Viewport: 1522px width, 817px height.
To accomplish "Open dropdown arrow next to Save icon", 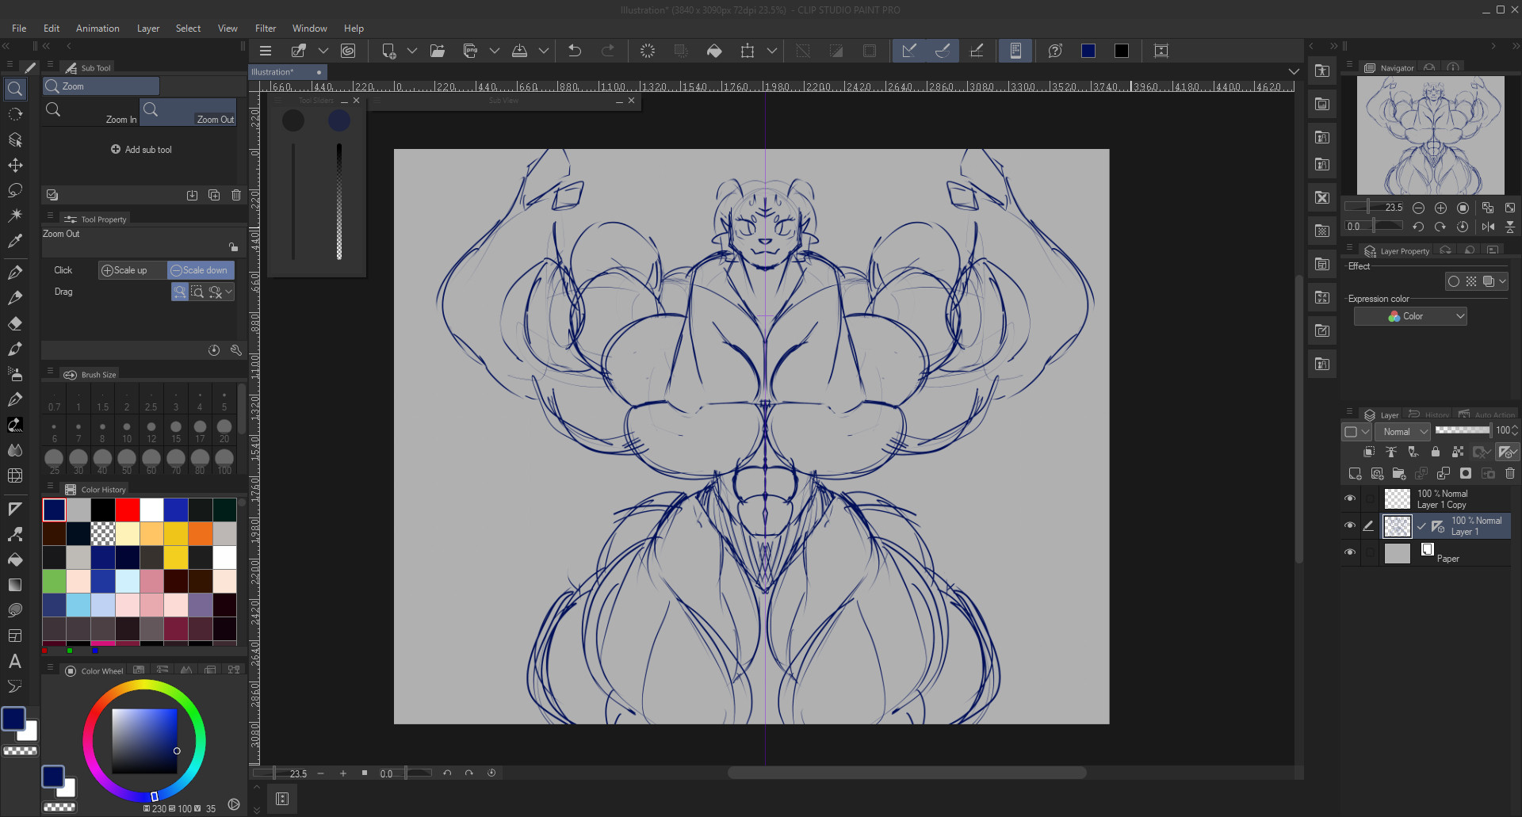I will coord(544,51).
